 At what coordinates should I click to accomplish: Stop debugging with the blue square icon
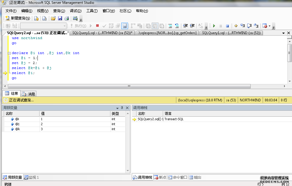(x=227, y=26)
